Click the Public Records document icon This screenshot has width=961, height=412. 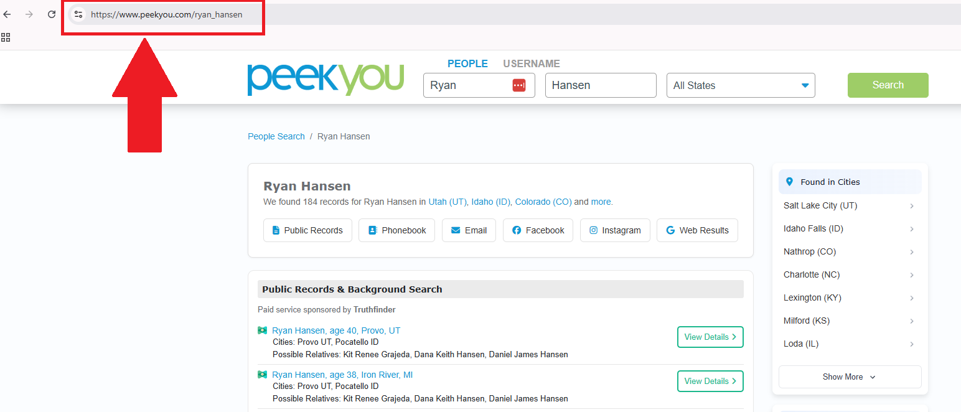276,230
